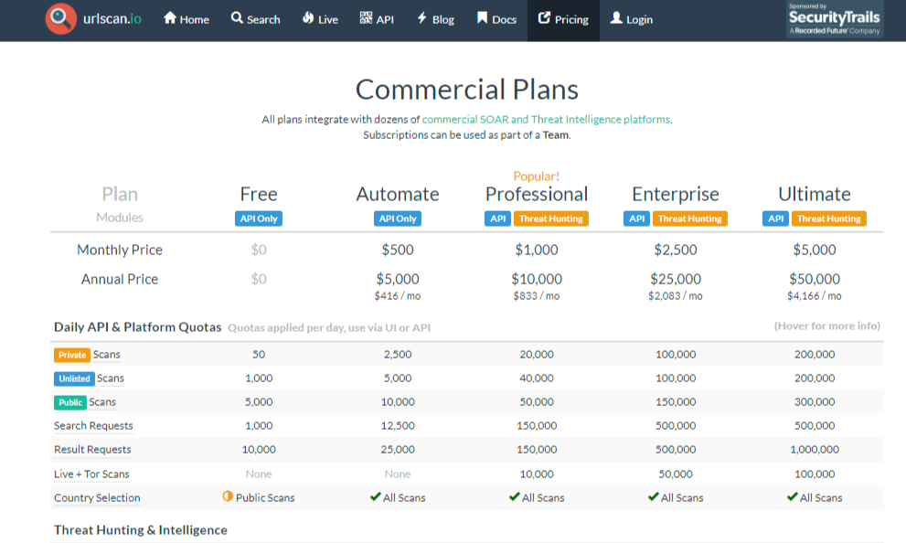
Task: Click the API QR-code icon in navbar
Action: click(x=366, y=18)
